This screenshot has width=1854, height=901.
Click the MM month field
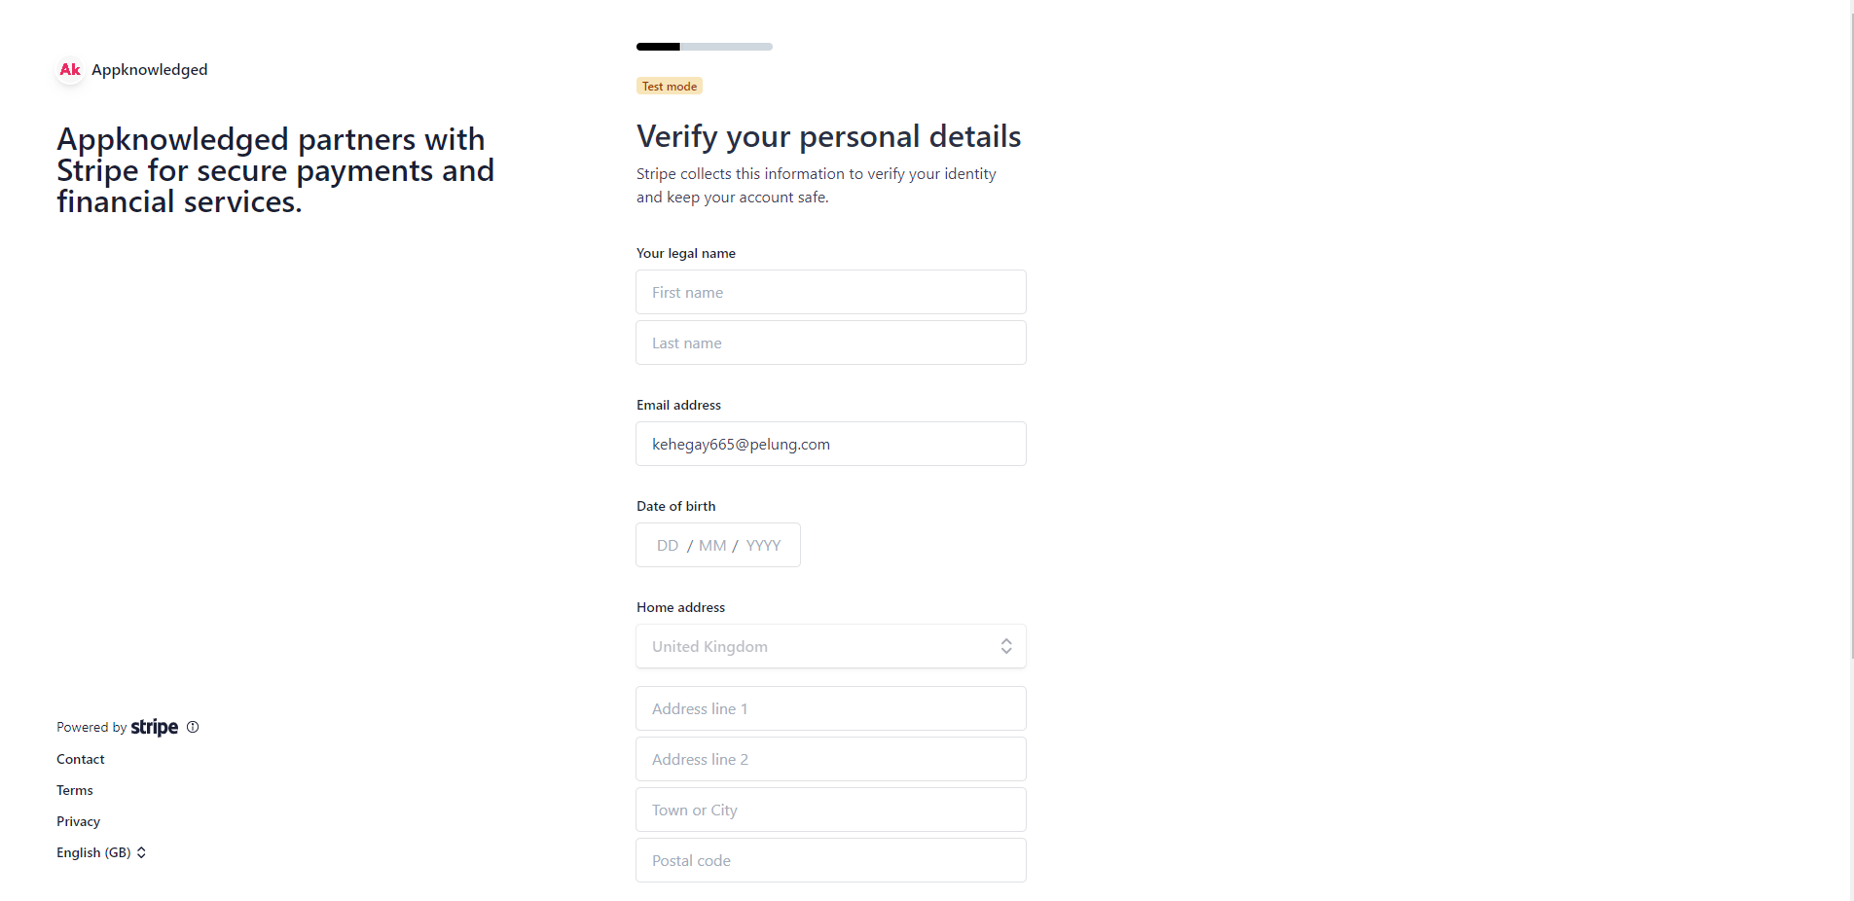(712, 546)
